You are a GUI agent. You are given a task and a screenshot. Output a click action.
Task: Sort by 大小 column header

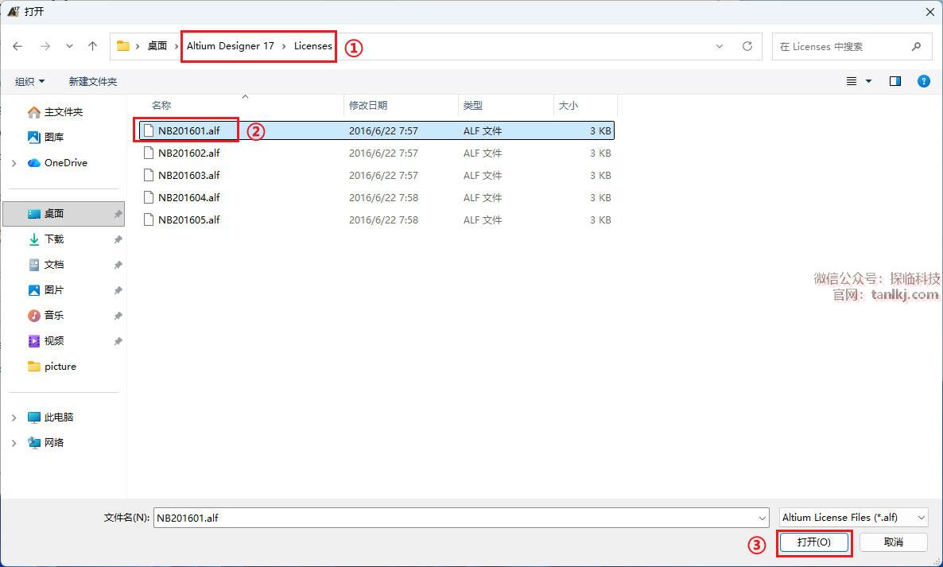coord(569,105)
